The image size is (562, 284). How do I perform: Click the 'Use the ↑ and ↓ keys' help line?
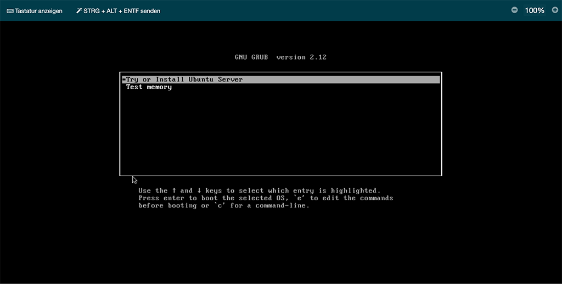click(x=260, y=191)
